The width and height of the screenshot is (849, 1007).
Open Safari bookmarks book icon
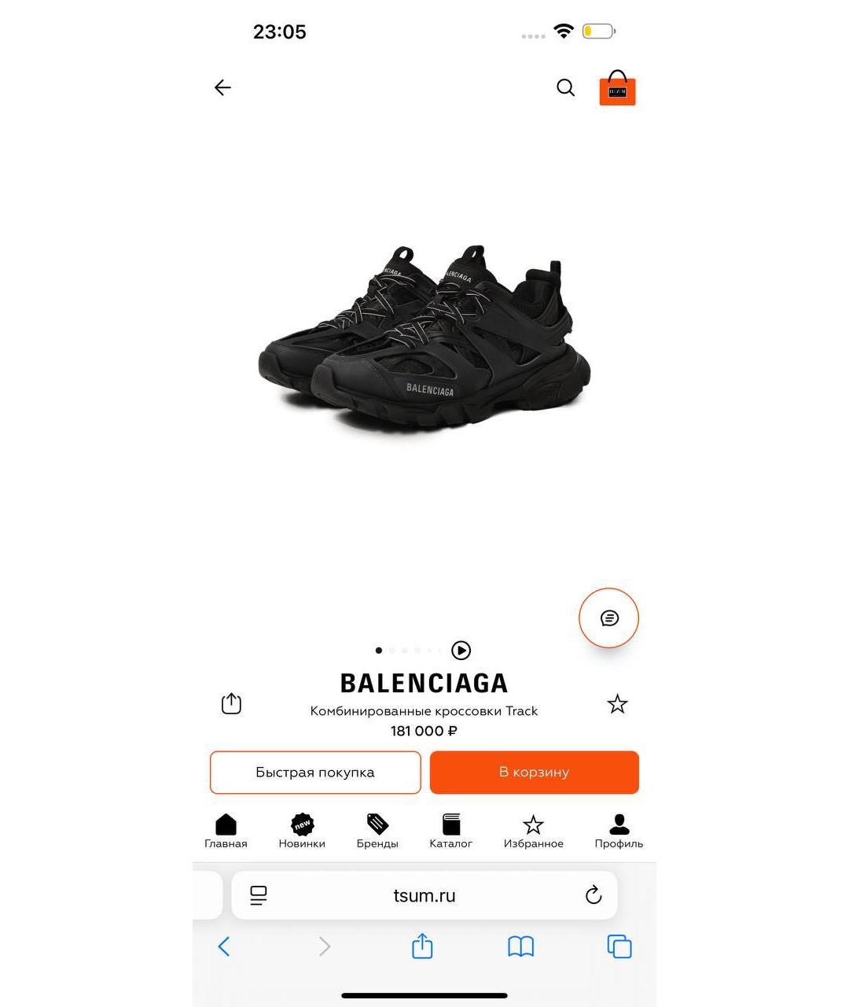click(520, 946)
